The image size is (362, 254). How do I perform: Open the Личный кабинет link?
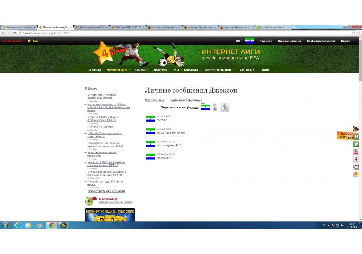288,41
